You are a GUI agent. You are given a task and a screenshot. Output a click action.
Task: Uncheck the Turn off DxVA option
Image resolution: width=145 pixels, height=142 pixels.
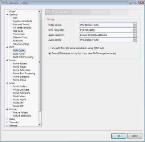coord(50,53)
